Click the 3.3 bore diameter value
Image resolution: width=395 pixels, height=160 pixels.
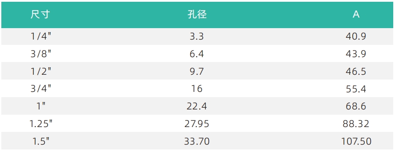(x=197, y=37)
